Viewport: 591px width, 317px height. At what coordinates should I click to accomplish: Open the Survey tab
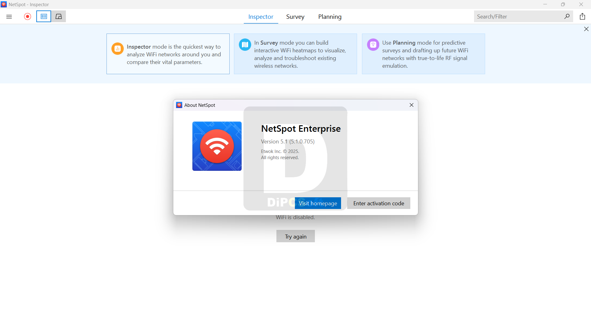pyautogui.click(x=295, y=17)
